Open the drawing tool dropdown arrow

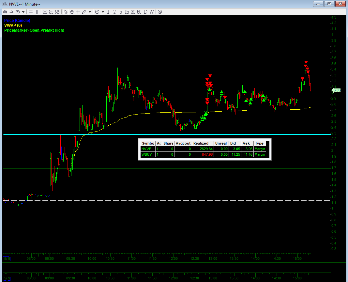[x=90, y=12]
